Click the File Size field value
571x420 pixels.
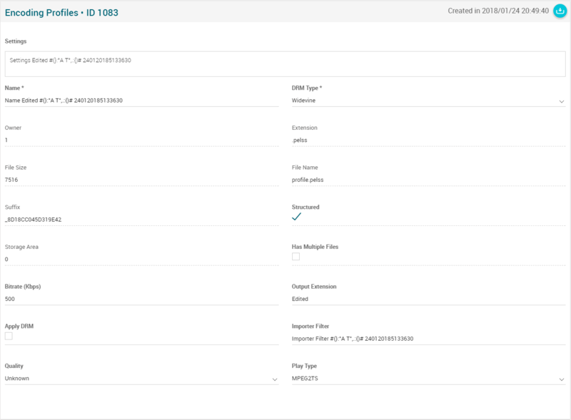pyautogui.click(x=141, y=180)
